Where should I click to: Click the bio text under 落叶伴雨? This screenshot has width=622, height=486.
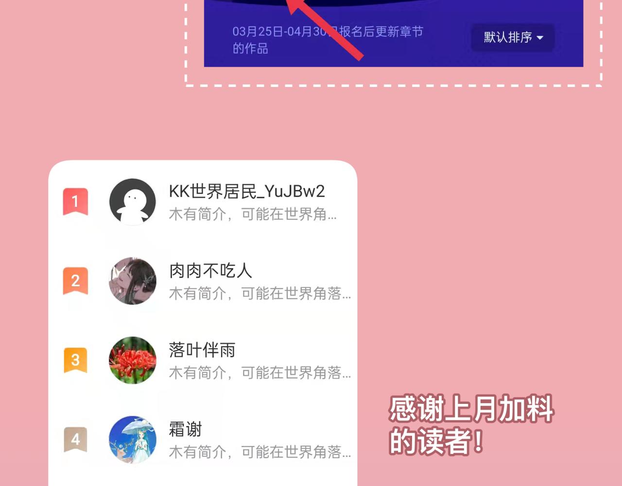[259, 373]
